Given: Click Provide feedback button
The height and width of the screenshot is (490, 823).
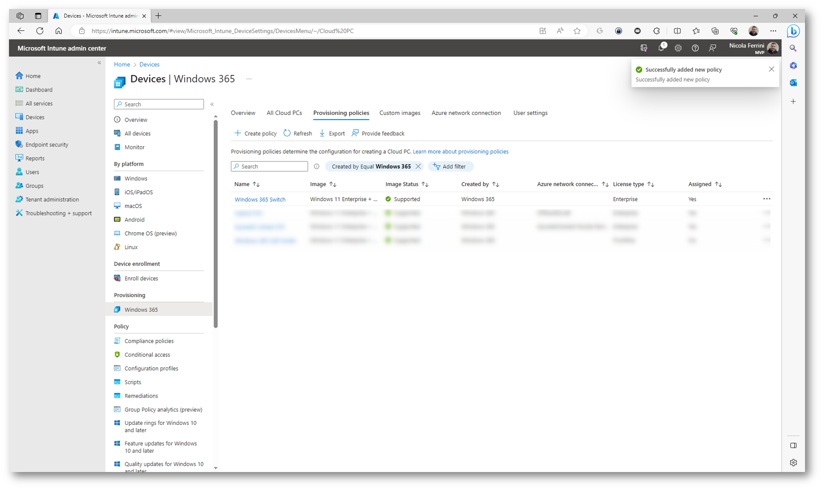Looking at the screenshot, I should point(378,134).
